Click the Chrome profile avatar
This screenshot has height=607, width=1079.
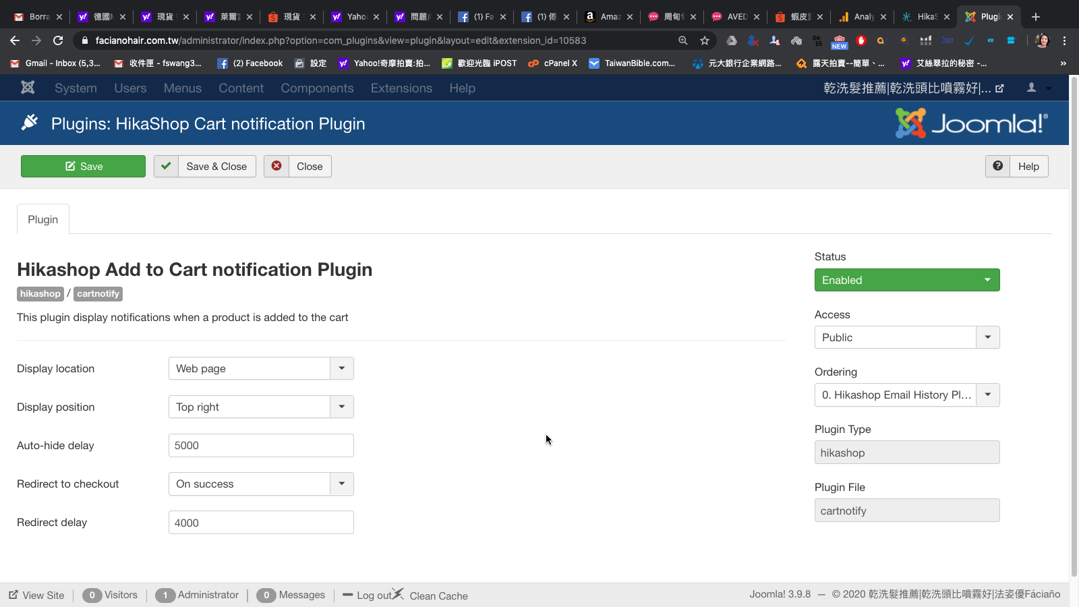[x=1043, y=40]
